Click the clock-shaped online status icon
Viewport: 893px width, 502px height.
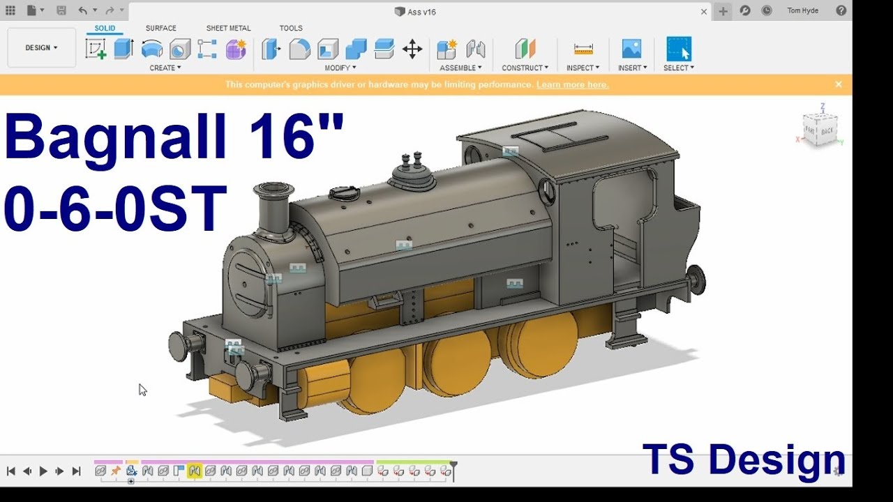pos(767,10)
